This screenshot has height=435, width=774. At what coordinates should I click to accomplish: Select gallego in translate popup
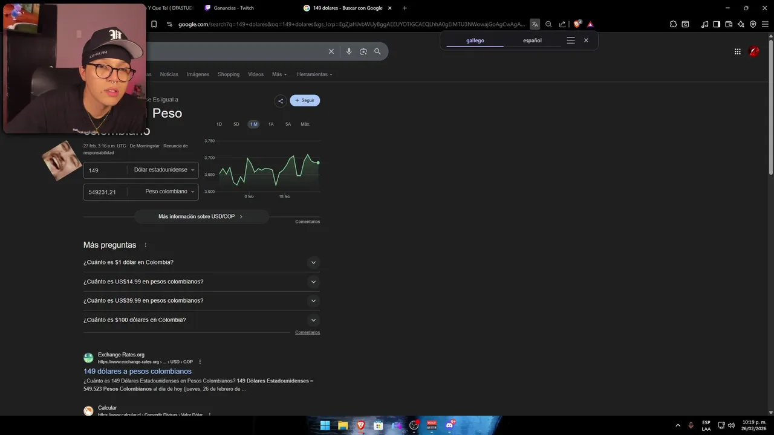pyautogui.click(x=475, y=40)
